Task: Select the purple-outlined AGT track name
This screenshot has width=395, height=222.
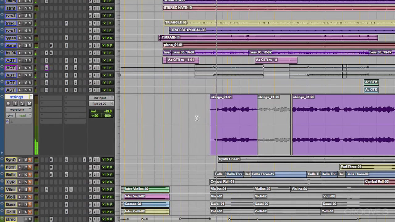Action: [x=11, y=68]
